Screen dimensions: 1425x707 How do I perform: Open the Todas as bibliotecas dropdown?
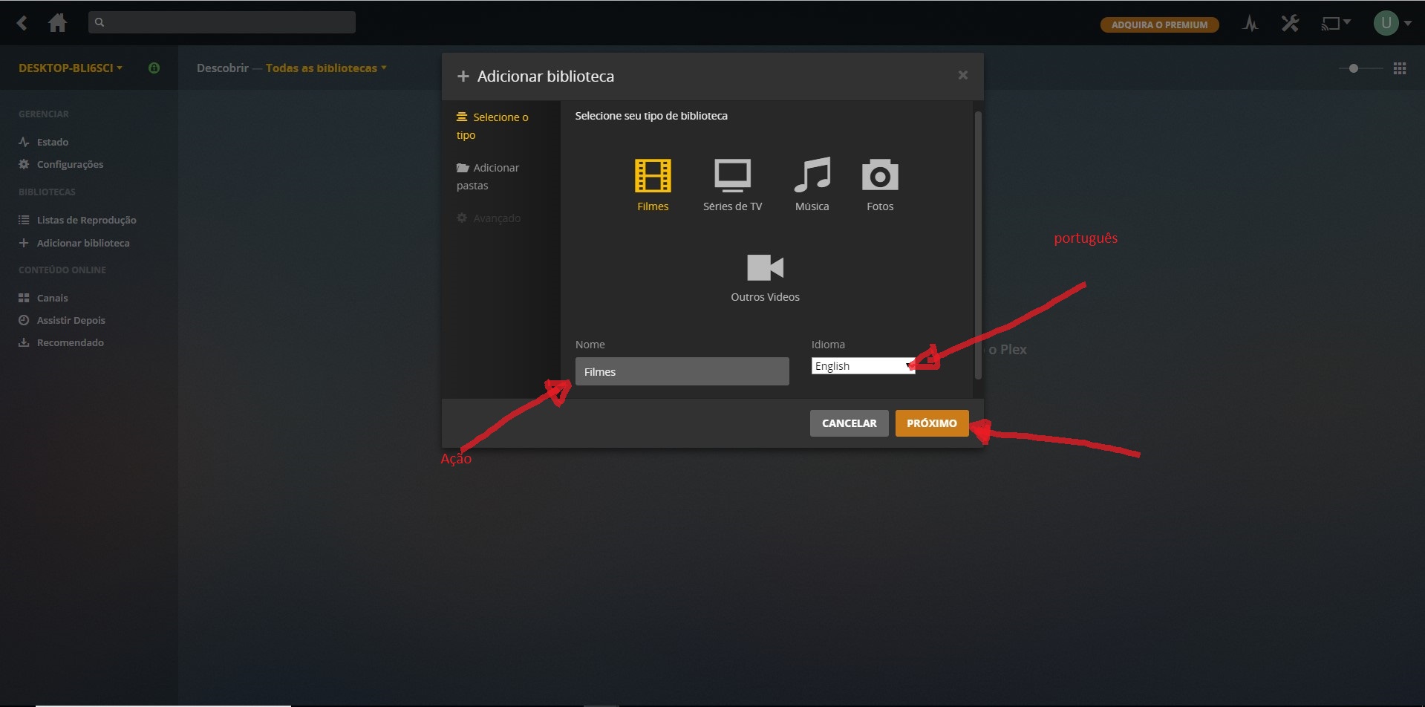(x=326, y=68)
